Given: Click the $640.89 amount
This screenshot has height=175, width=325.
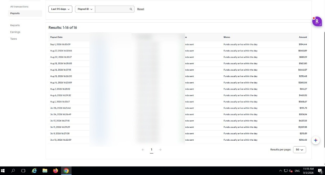Looking at the screenshot, I should [303, 51].
